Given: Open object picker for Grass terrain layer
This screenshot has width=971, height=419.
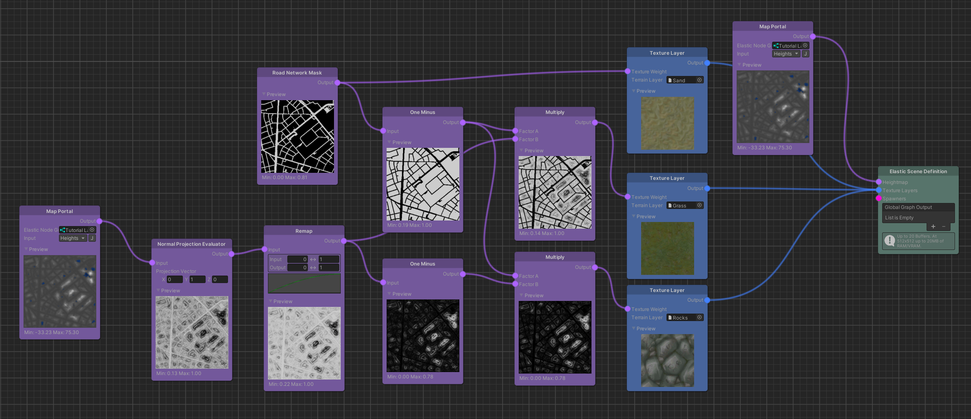Looking at the screenshot, I should 699,205.
